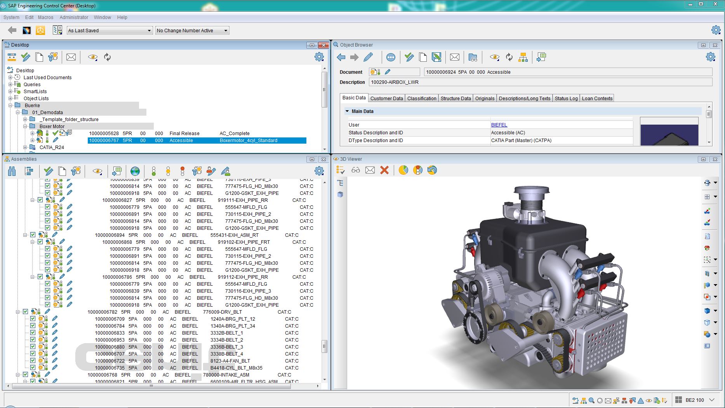Click the checklist icon in 3D Viewer toolbar

341,170
